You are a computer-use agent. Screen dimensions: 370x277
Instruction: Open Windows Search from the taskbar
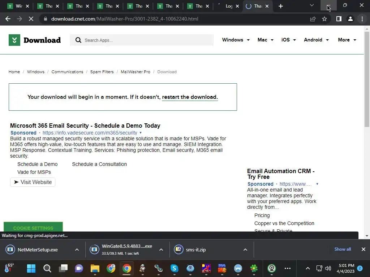47,268
